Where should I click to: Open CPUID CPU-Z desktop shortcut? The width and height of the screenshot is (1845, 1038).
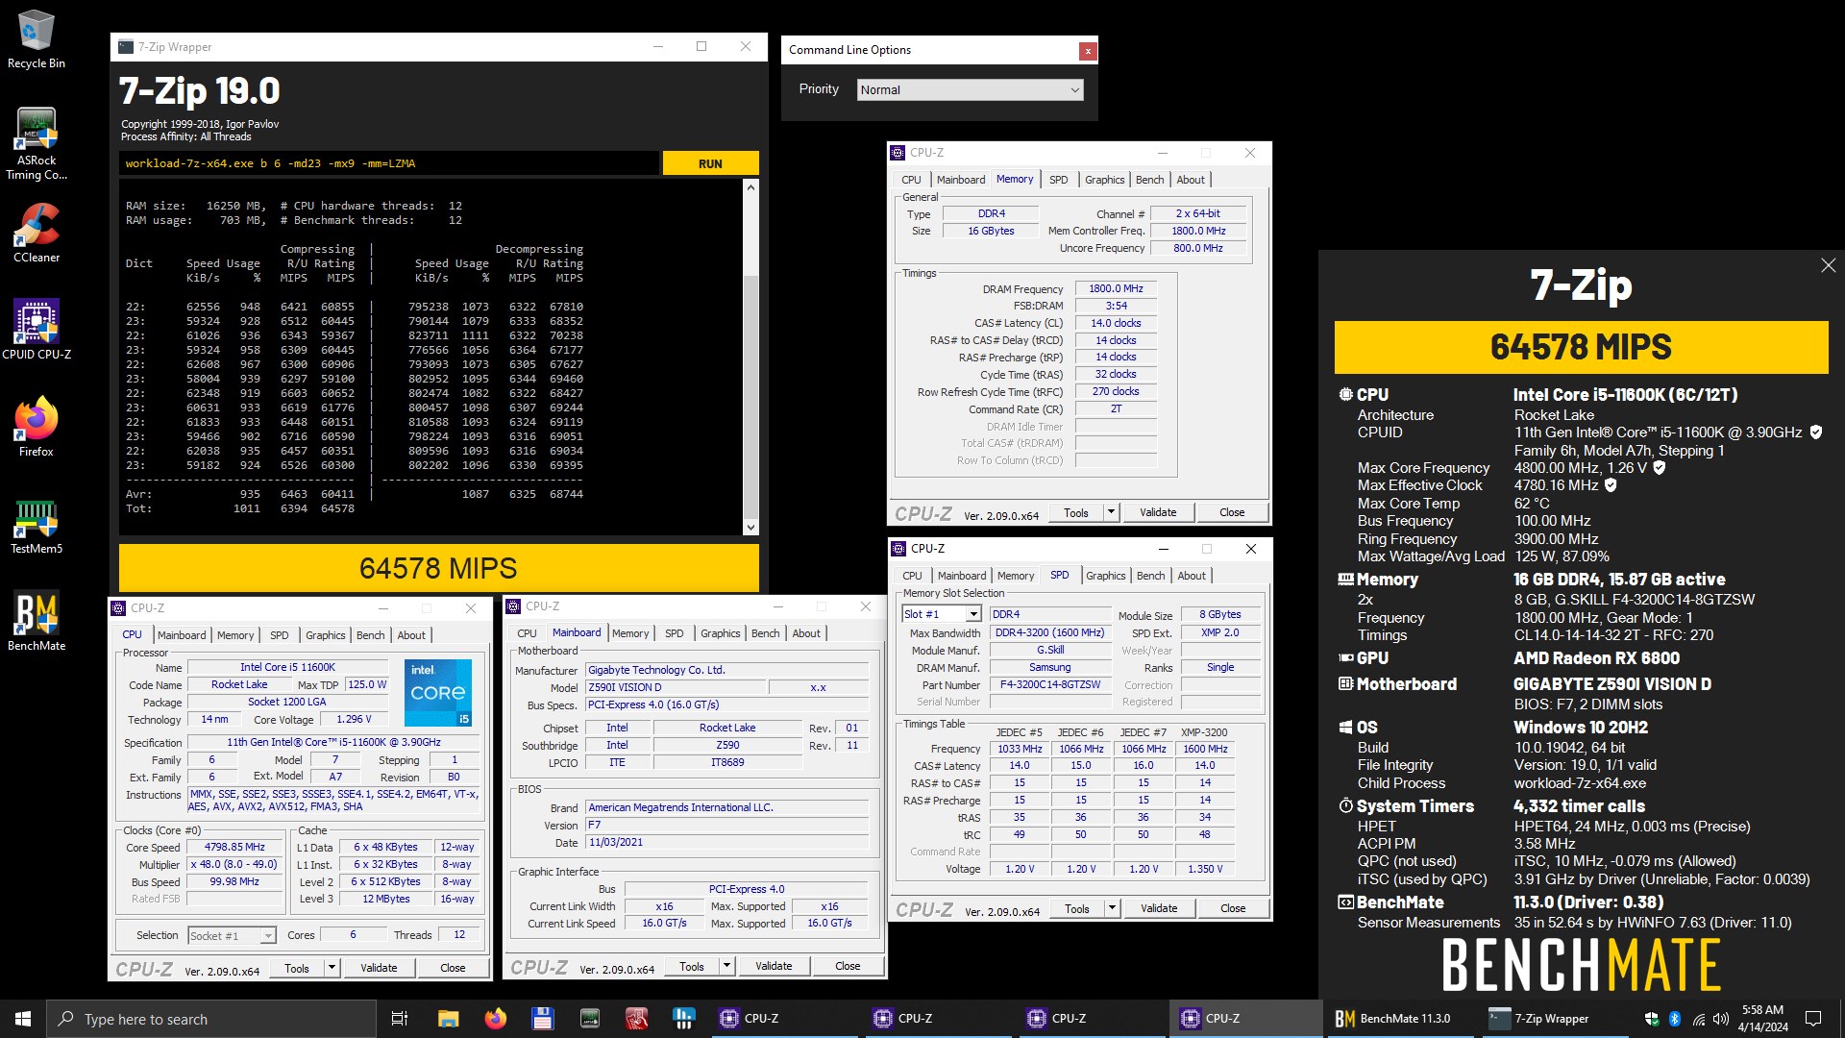pos(37,330)
